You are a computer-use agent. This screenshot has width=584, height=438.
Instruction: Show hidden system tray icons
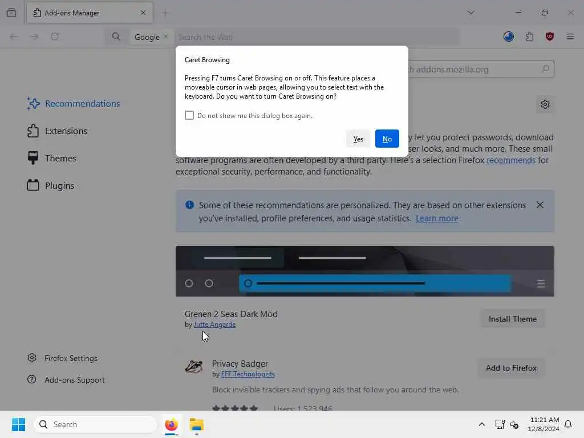coord(481,424)
